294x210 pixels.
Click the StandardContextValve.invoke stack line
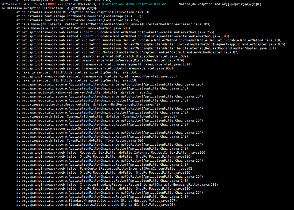(x=96, y=205)
